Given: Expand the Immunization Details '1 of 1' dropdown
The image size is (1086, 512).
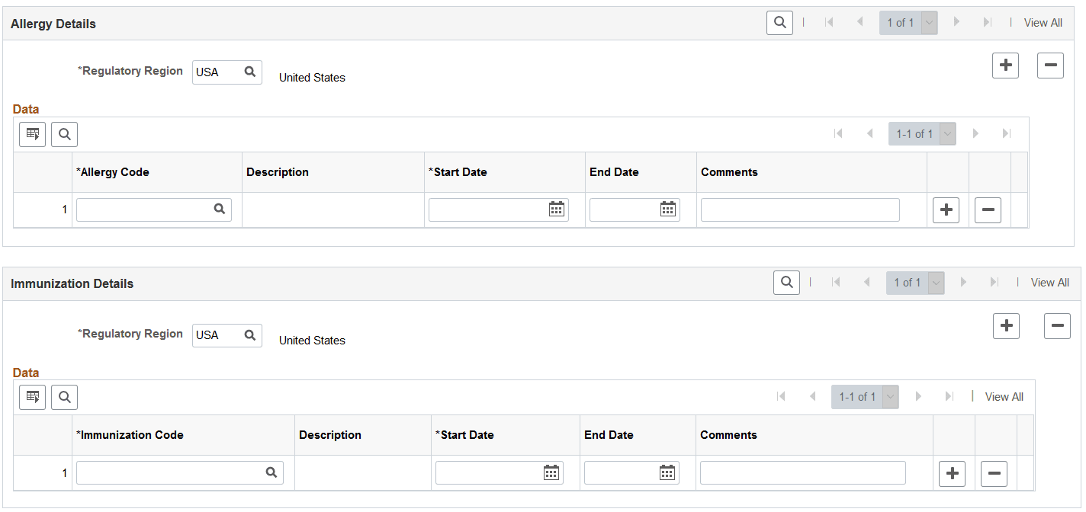Looking at the screenshot, I should click(936, 283).
